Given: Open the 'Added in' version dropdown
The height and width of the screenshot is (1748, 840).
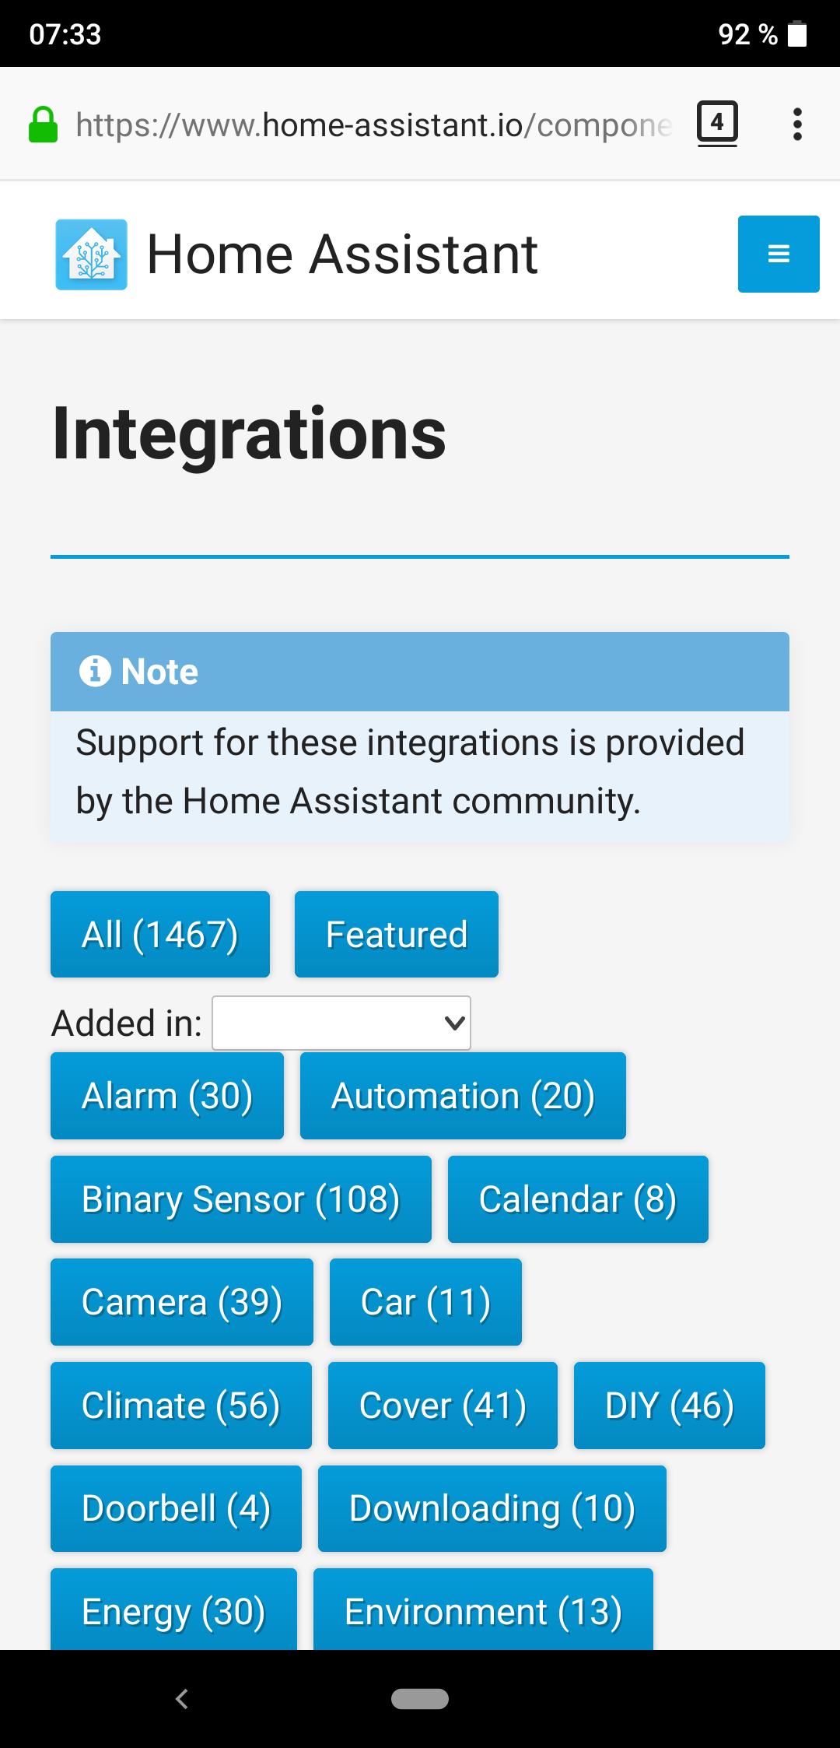Looking at the screenshot, I should 341,1023.
